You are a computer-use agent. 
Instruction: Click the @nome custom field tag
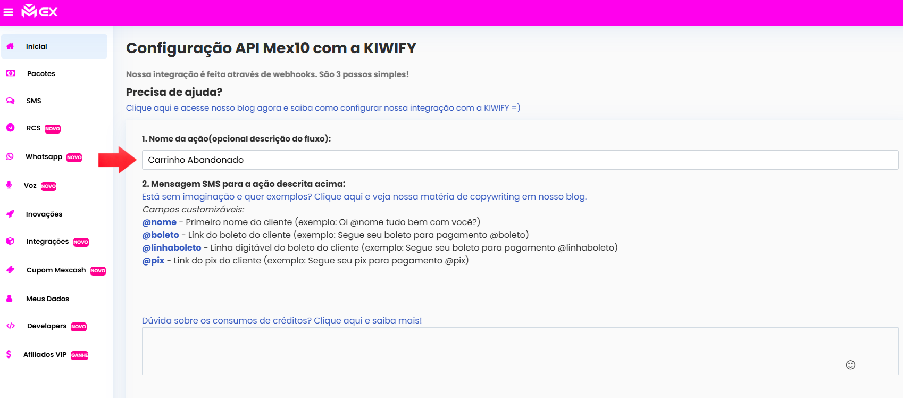coord(159,222)
